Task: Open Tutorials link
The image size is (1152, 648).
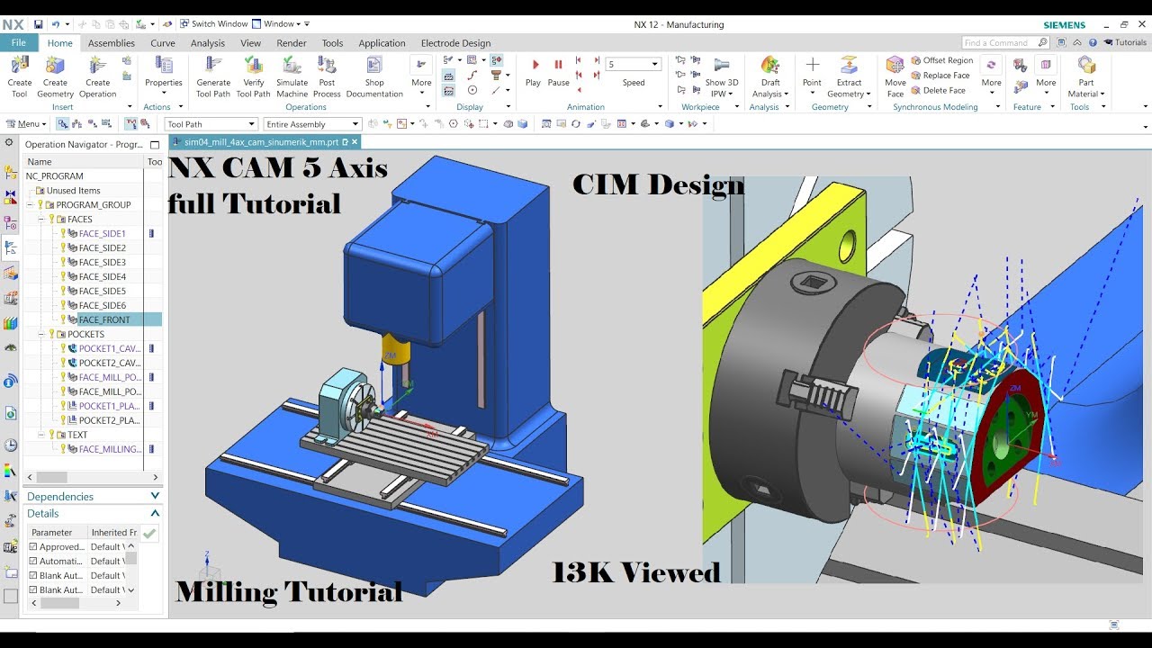Action: (x=1124, y=42)
